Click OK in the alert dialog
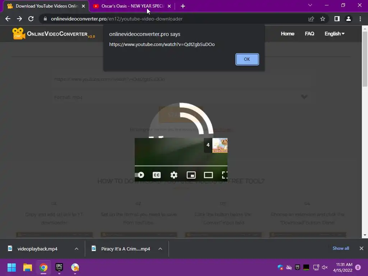368x276 pixels. pyautogui.click(x=247, y=59)
